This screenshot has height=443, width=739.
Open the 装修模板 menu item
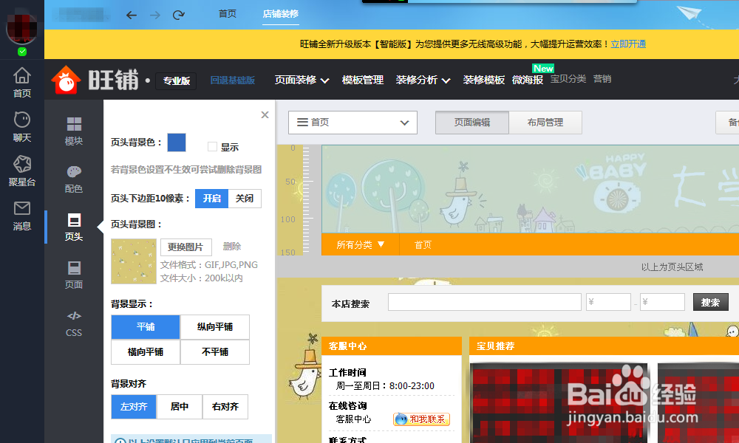point(483,80)
